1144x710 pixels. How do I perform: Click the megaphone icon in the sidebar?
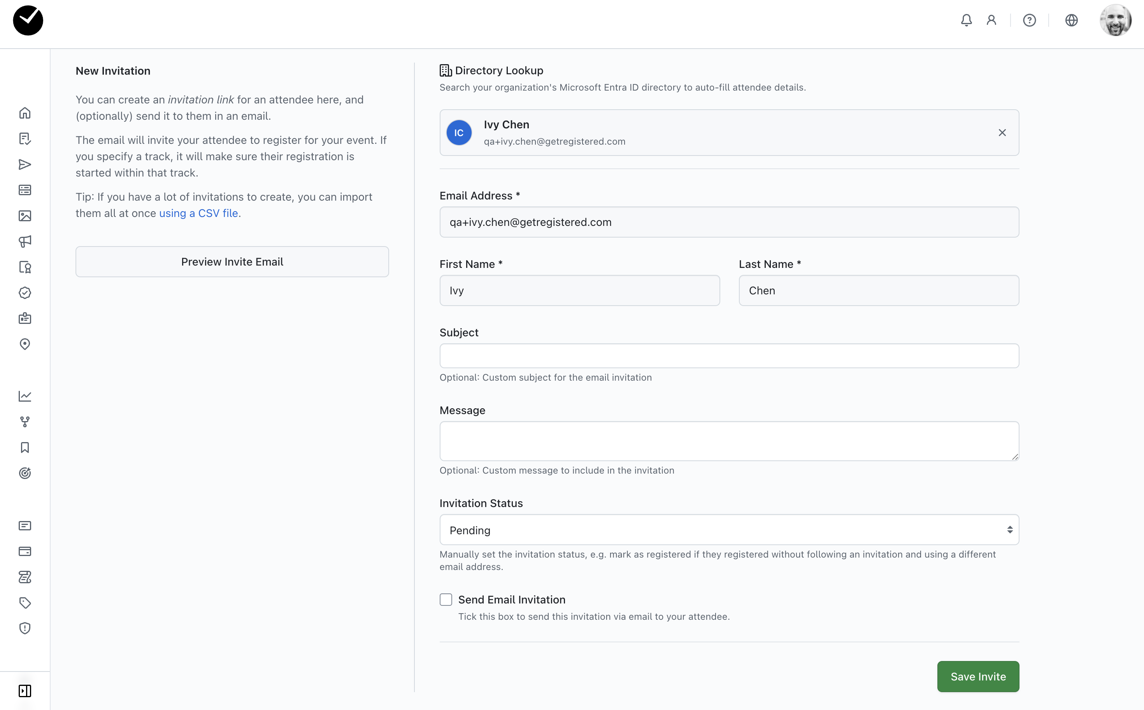25,241
